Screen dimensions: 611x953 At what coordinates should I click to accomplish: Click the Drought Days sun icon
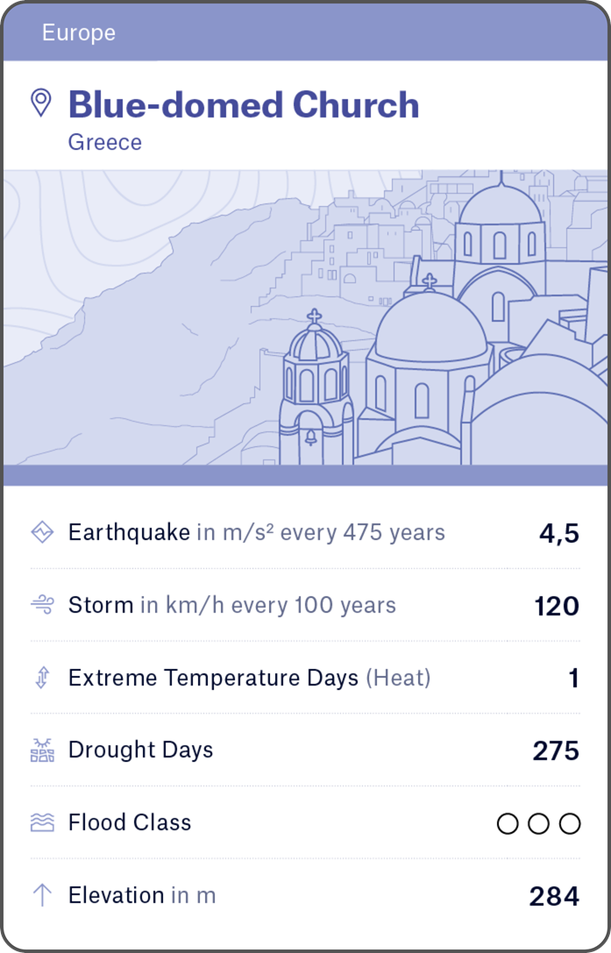[x=42, y=750]
